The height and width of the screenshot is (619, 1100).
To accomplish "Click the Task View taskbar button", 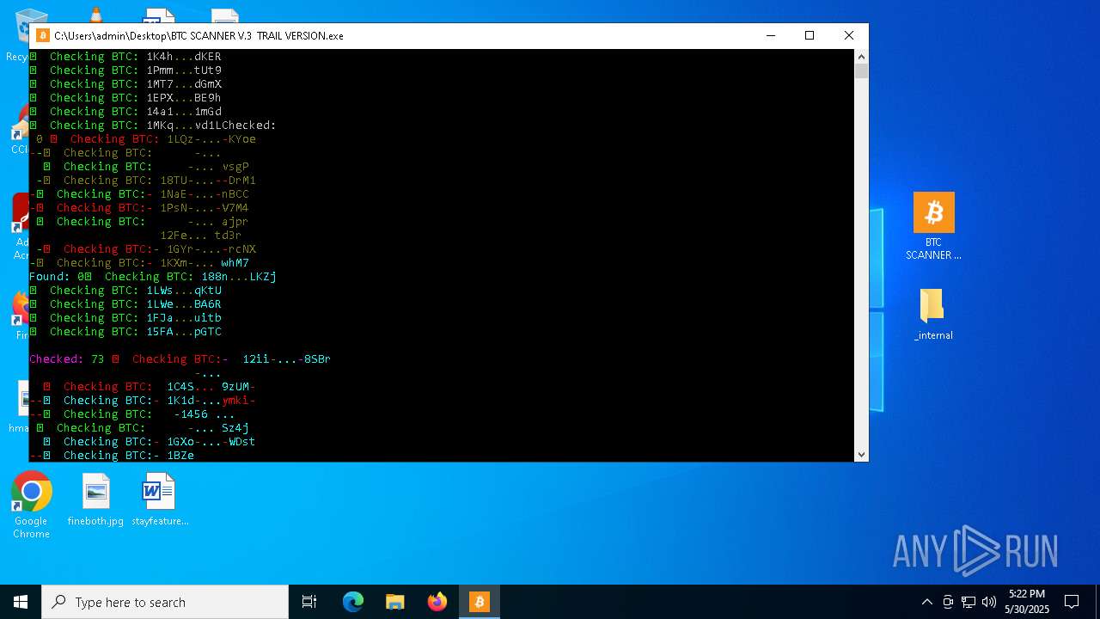I will 309,602.
